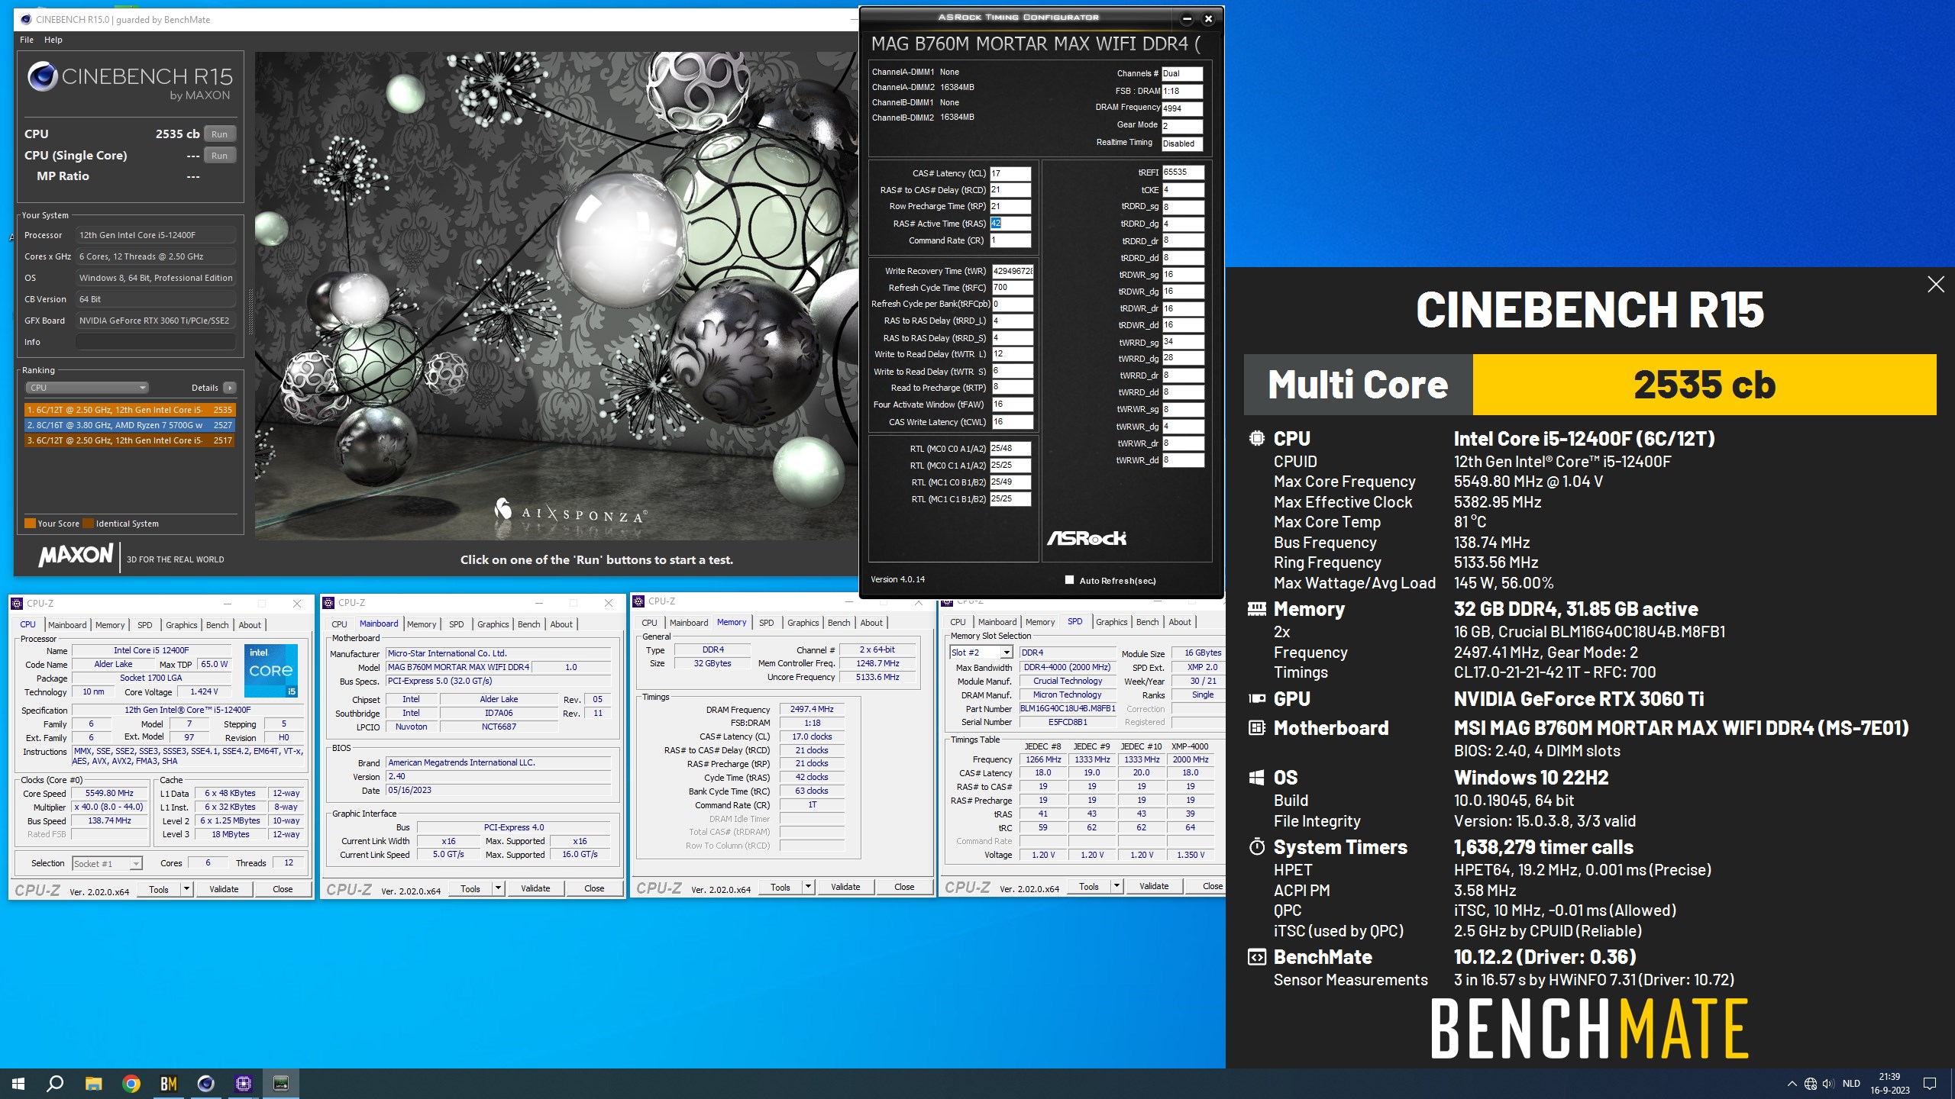Screen dimensions: 1955x1099
Task: Open Memory tab in second CPU-Z window
Action: pyautogui.click(x=422, y=624)
